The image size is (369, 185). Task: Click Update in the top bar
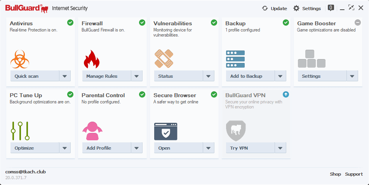[x=274, y=8]
